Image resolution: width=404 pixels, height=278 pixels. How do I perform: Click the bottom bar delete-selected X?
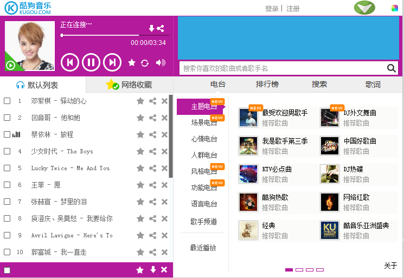click(x=164, y=270)
